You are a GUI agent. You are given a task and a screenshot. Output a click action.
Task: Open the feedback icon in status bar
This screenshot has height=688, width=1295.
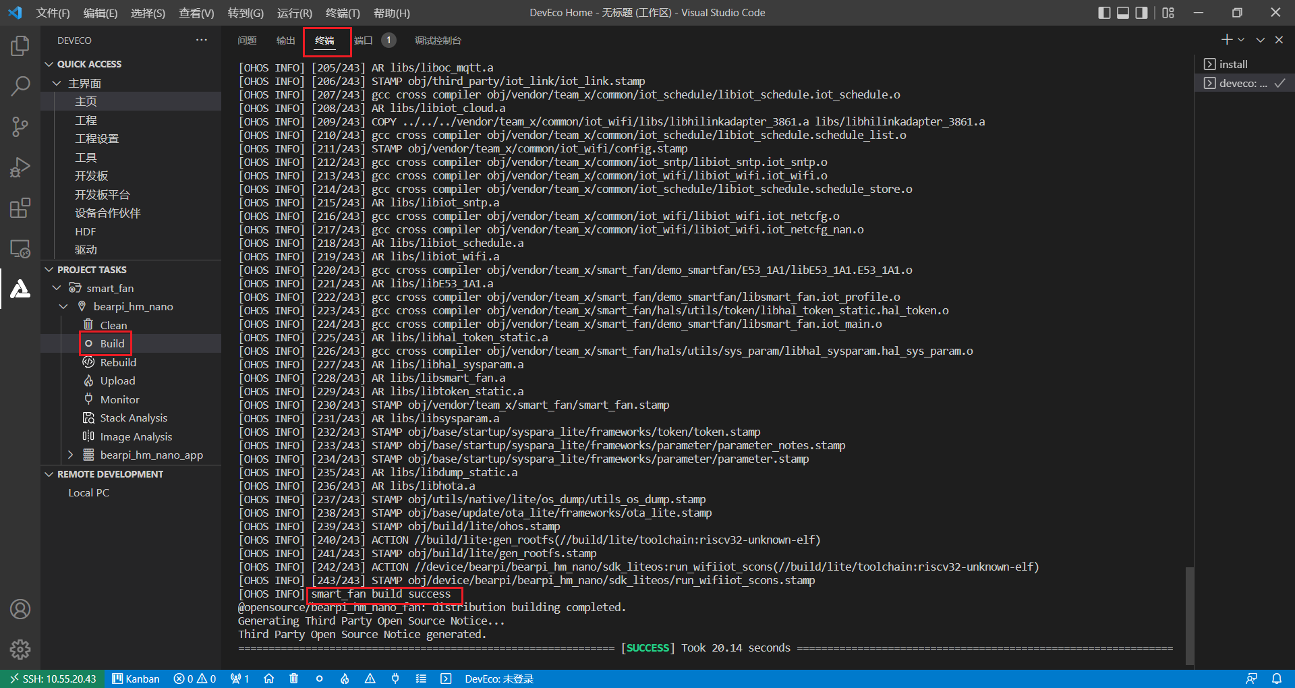(1251, 679)
